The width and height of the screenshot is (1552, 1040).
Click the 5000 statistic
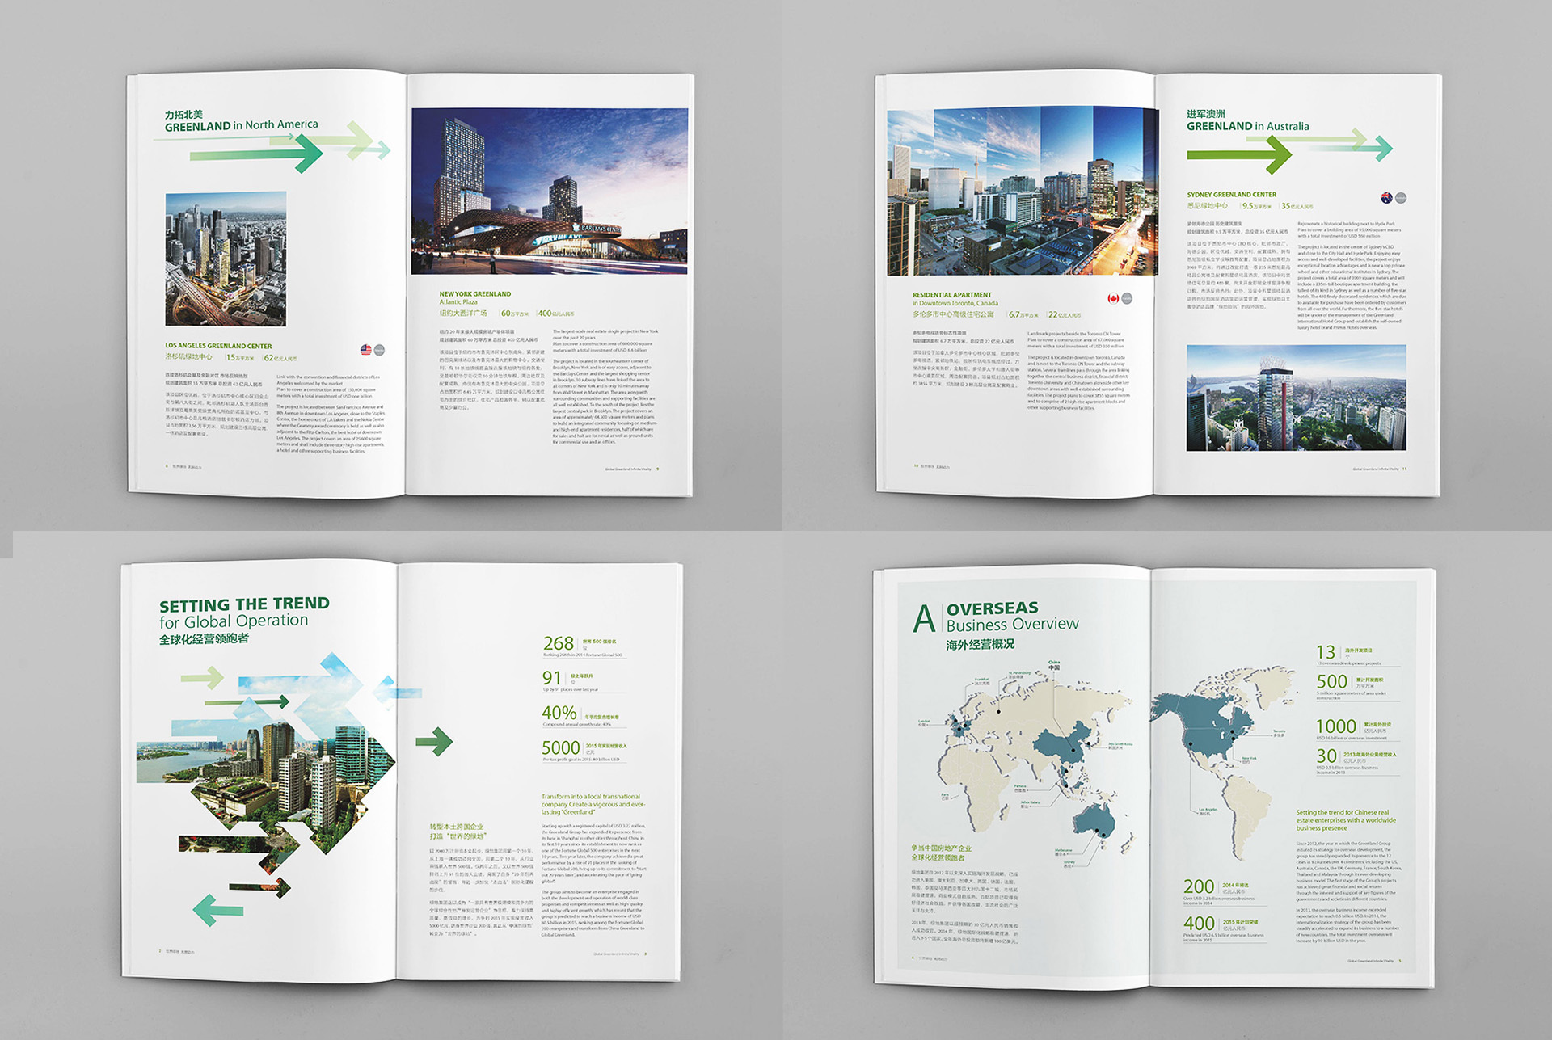point(561,748)
